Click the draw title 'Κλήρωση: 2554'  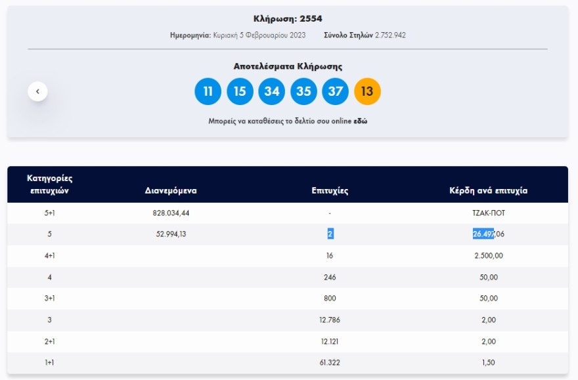[x=288, y=18]
